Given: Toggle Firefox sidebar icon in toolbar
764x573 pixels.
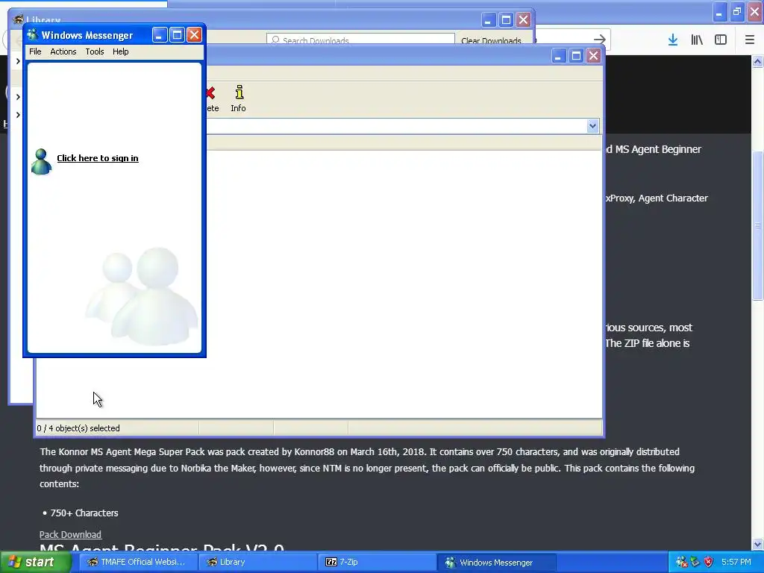Looking at the screenshot, I should tap(721, 40).
